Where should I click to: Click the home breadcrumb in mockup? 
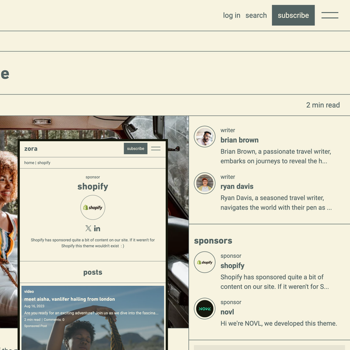[29, 163]
